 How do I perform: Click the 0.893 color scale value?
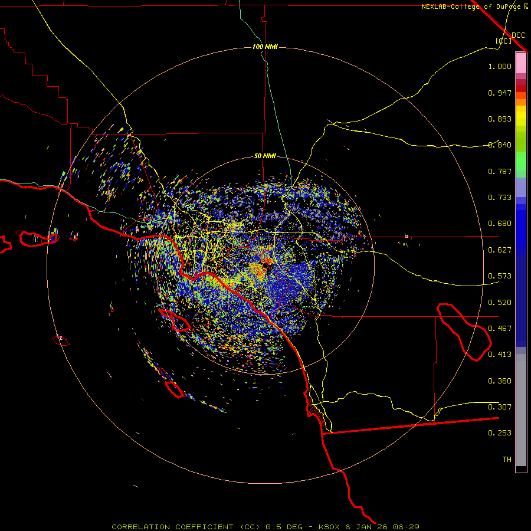[x=500, y=119]
